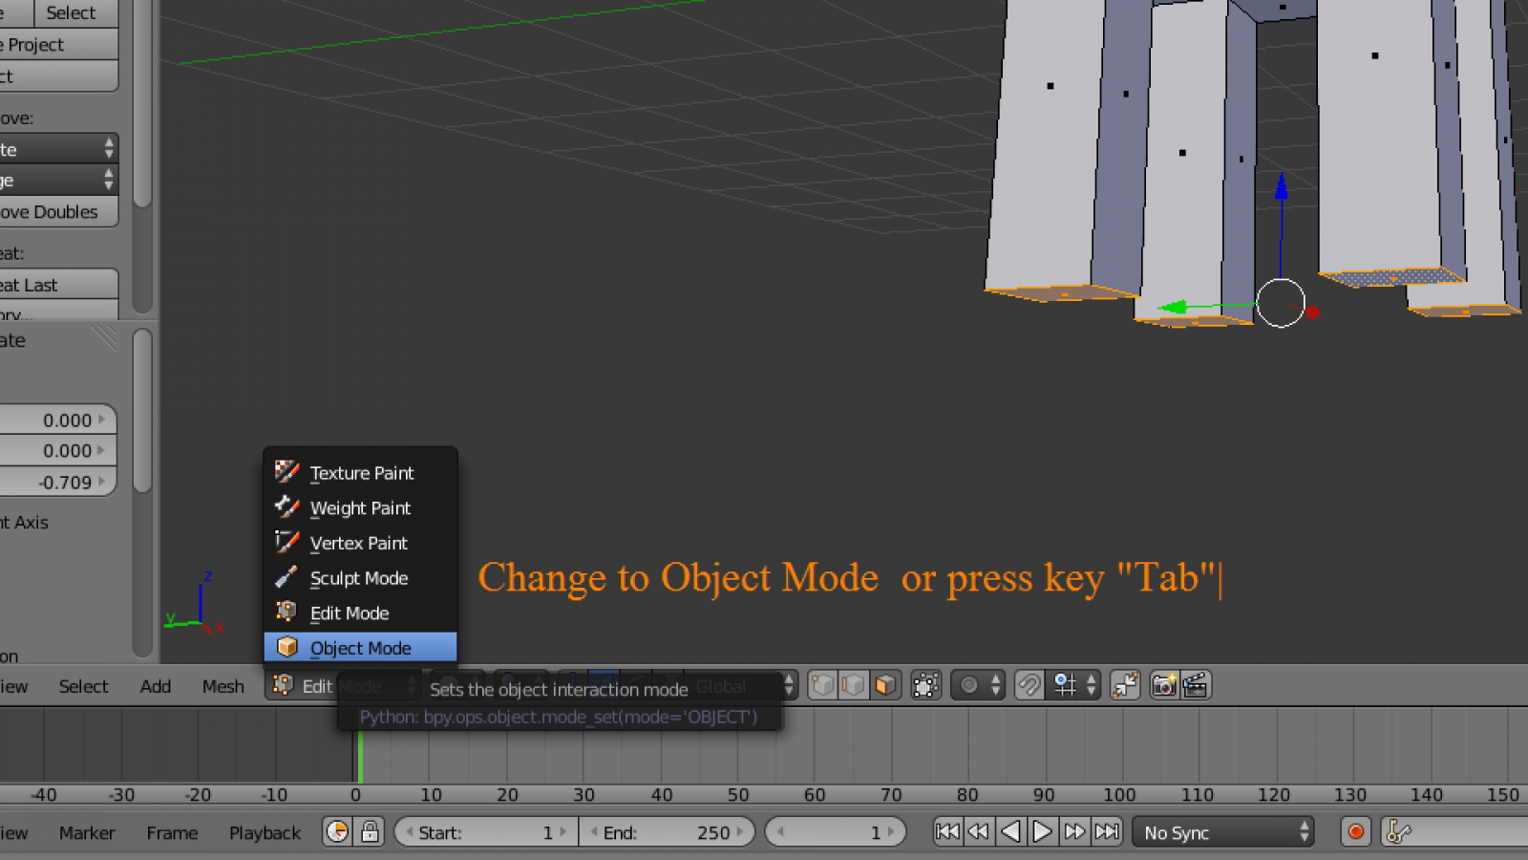The width and height of the screenshot is (1528, 860).
Task: Click OpenGL render animation clapper icon
Action: [1196, 685]
